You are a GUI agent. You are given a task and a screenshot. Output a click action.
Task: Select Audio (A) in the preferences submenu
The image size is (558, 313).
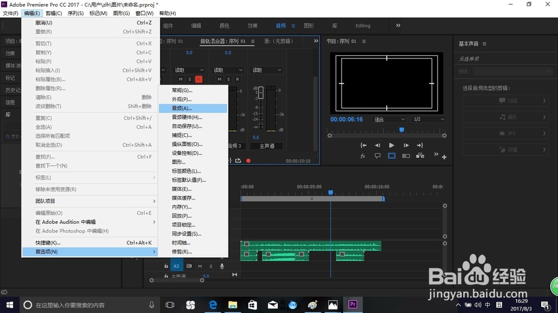pos(193,108)
